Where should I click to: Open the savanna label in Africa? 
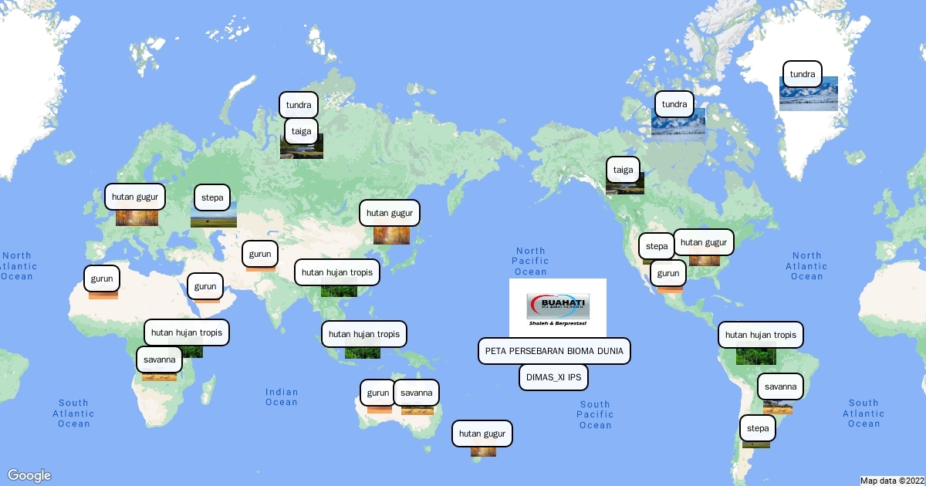pyautogui.click(x=158, y=359)
